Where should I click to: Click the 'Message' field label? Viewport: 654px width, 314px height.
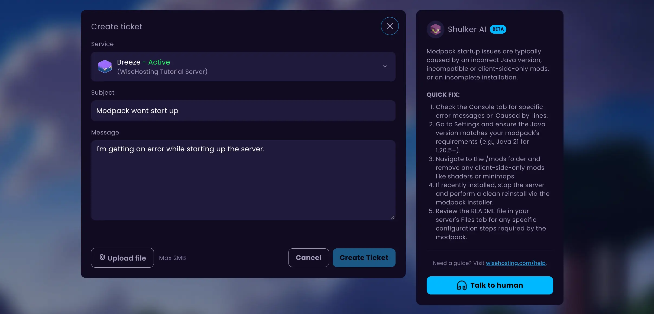tap(105, 132)
